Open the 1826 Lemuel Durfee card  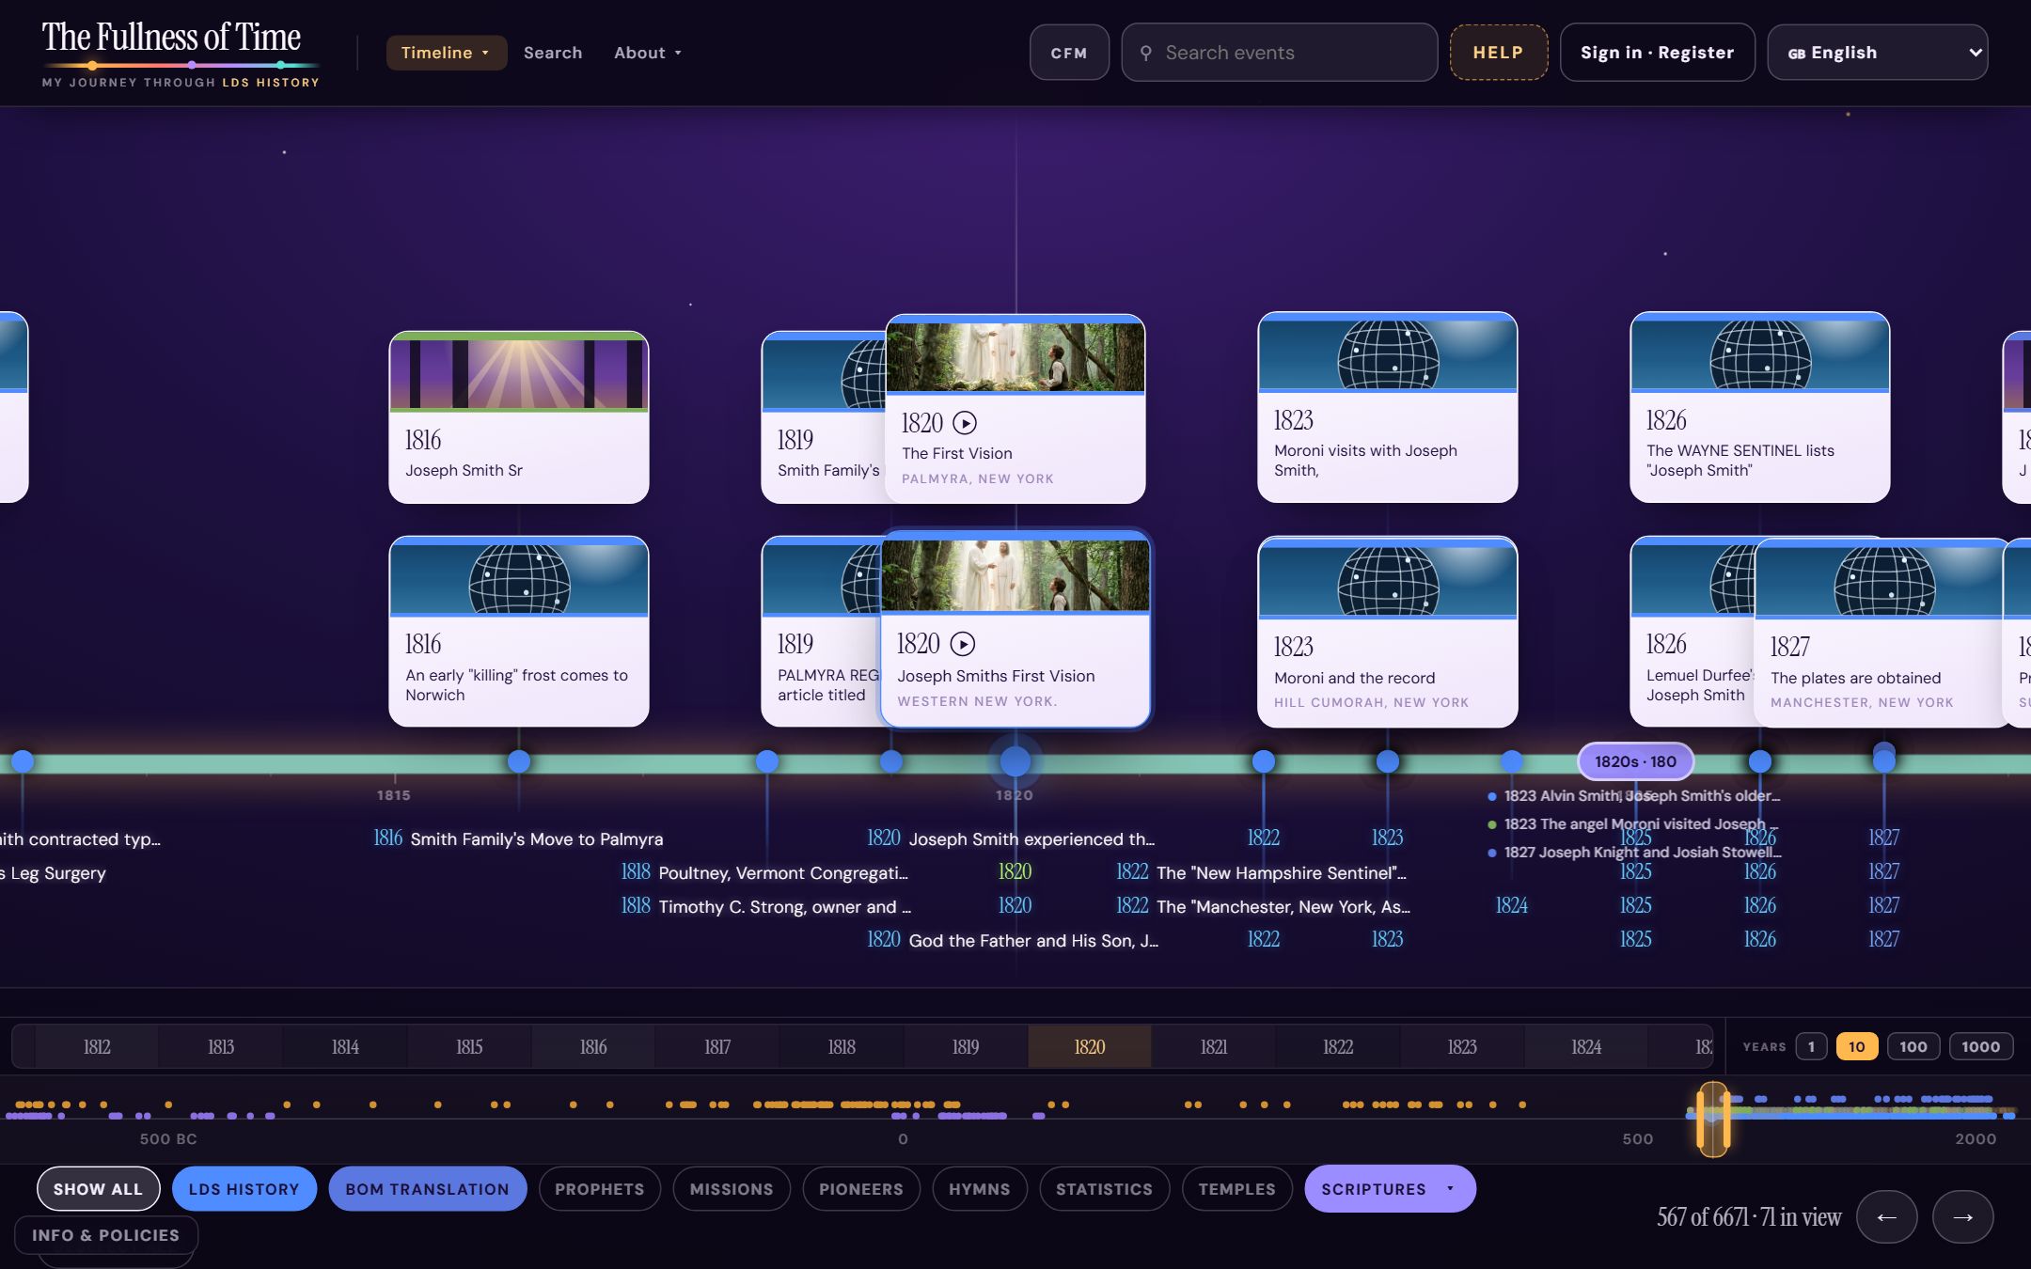pyautogui.click(x=1692, y=632)
